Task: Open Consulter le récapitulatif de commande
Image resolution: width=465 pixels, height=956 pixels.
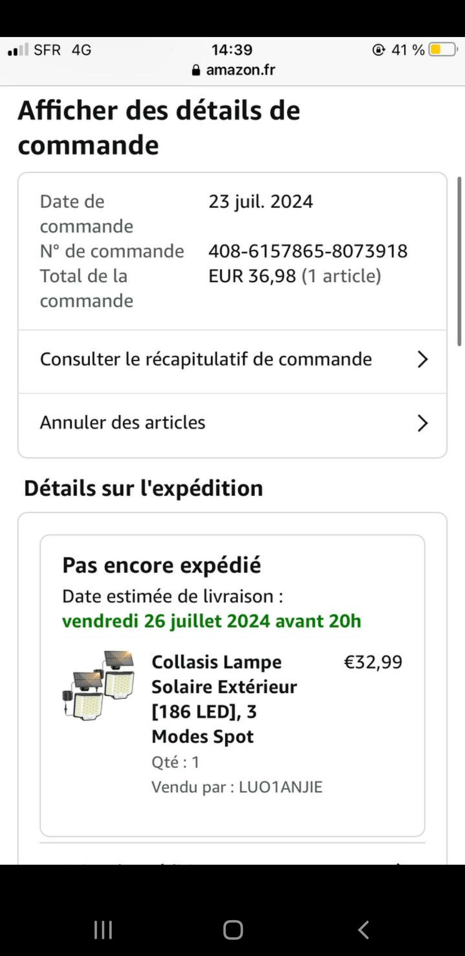Action: coord(206,359)
